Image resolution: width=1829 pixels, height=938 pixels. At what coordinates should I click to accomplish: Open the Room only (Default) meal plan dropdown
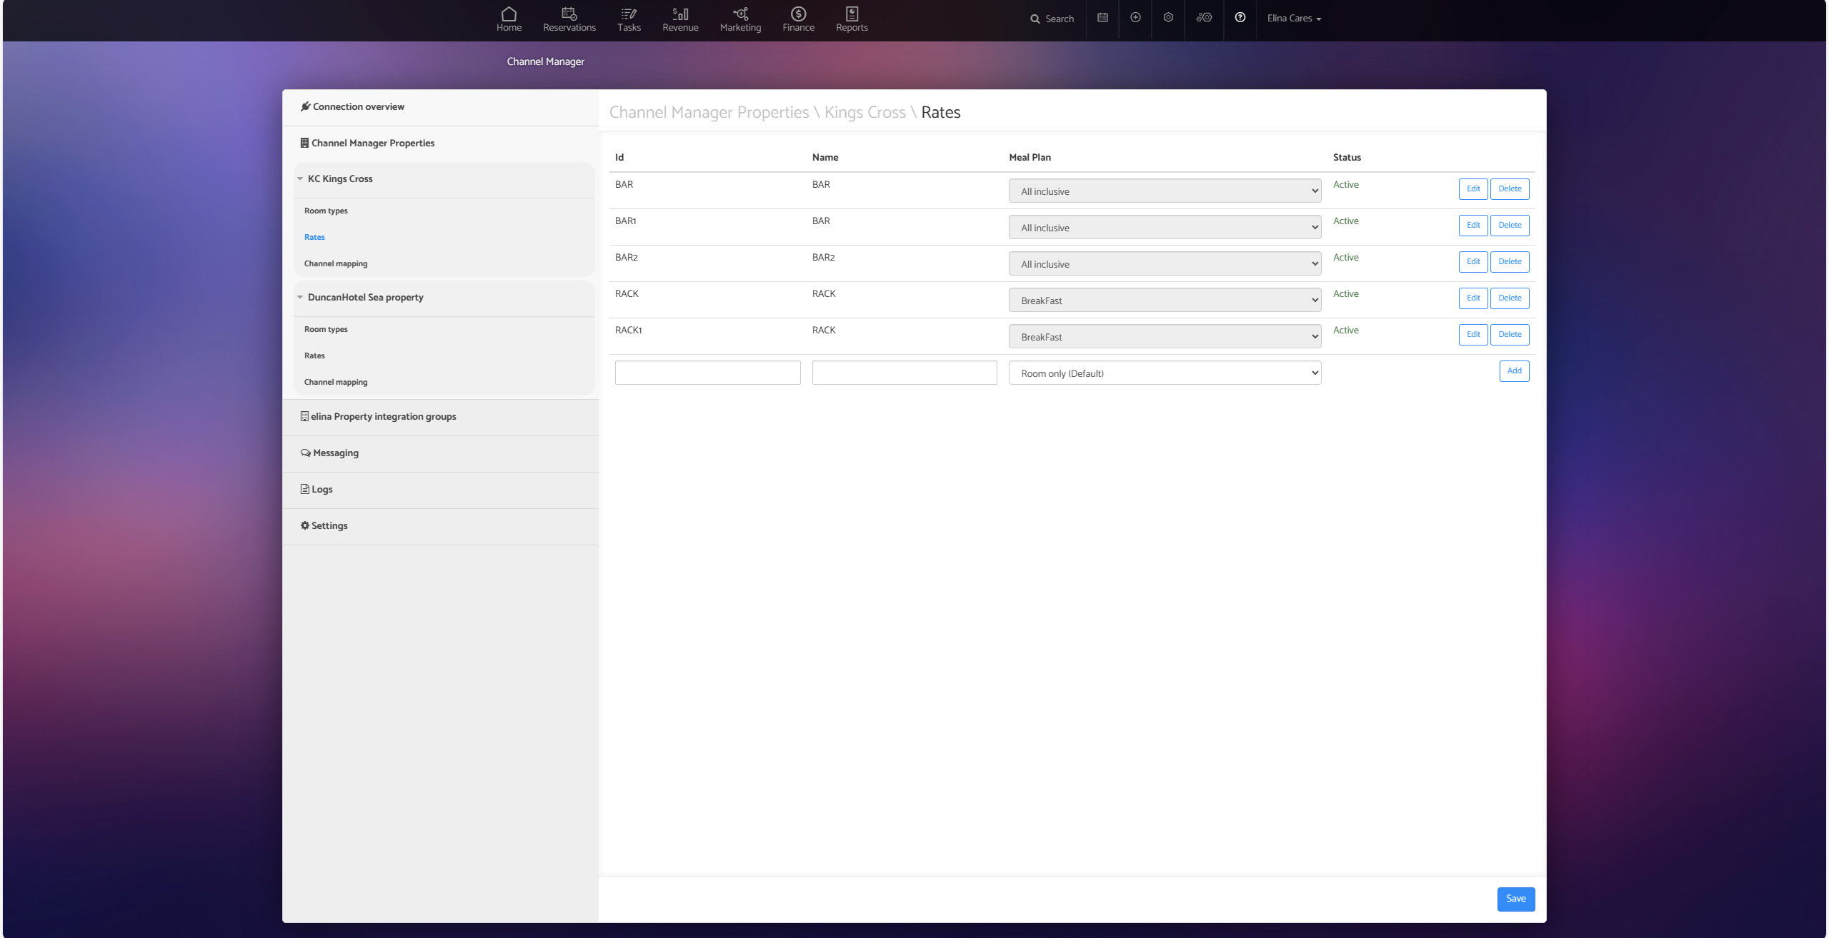pyautogui.click(x=1165, y=373)
